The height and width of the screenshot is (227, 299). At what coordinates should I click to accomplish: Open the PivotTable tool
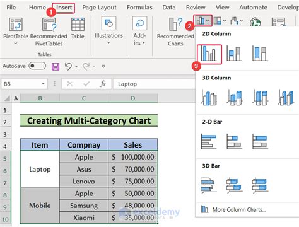tap(16, 30)
